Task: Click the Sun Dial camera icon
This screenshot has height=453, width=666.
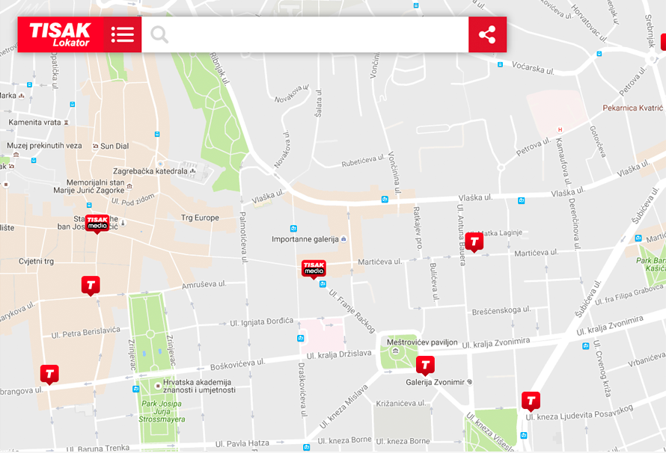Action: [x=96, y=146]
